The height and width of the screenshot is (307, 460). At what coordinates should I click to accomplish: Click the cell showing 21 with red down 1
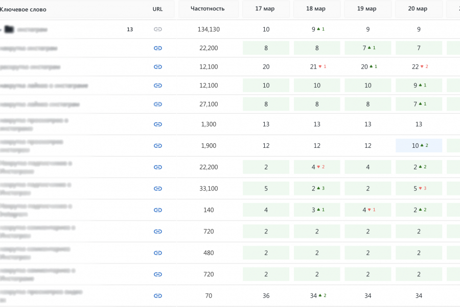coord(317,67)
